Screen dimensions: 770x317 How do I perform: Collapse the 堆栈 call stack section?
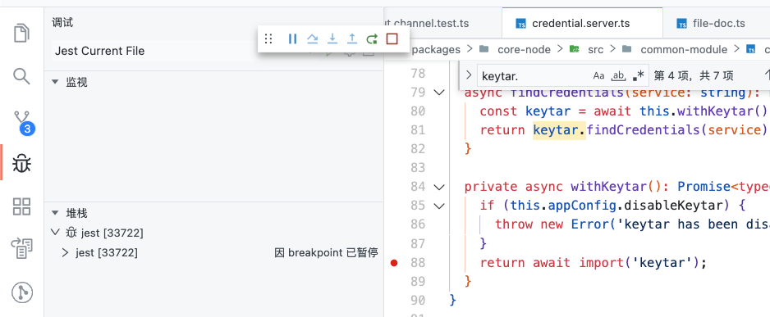click(x=55, y=214)
